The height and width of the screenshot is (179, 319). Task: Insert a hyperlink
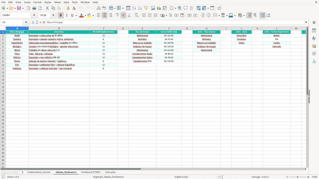[180, 8]
